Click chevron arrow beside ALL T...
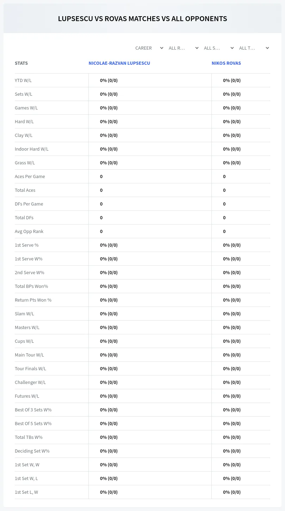This screenshot has height=511, width=285. (267, 48)
